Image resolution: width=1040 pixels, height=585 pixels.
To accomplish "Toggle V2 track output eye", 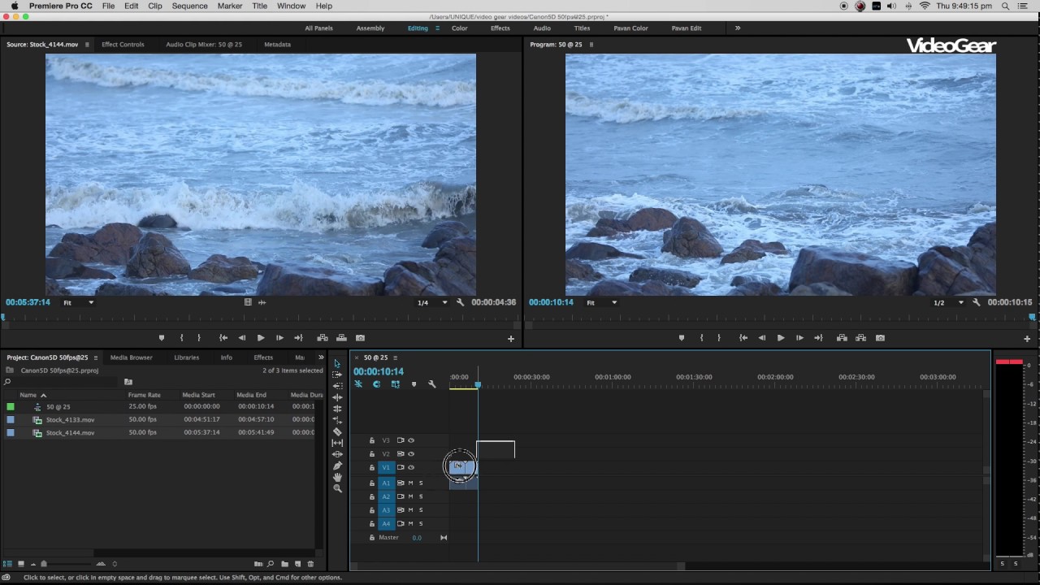I will (411, 454).
